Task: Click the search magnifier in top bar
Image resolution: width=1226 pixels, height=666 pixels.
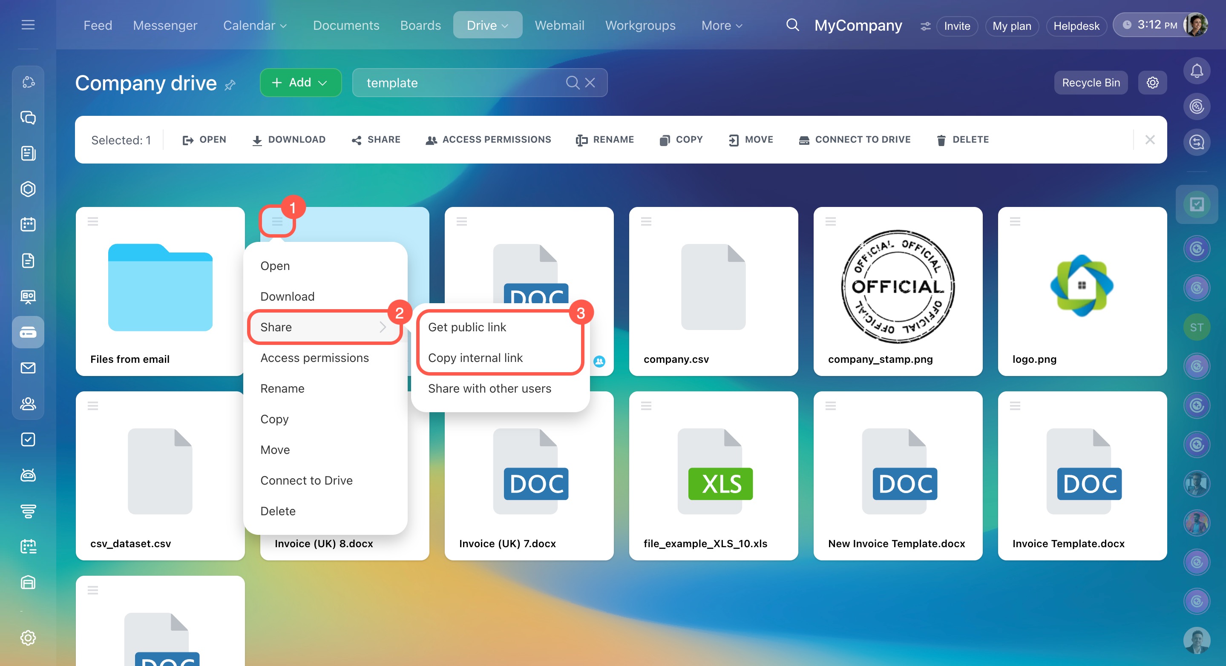Action: [x=792, y=25]
